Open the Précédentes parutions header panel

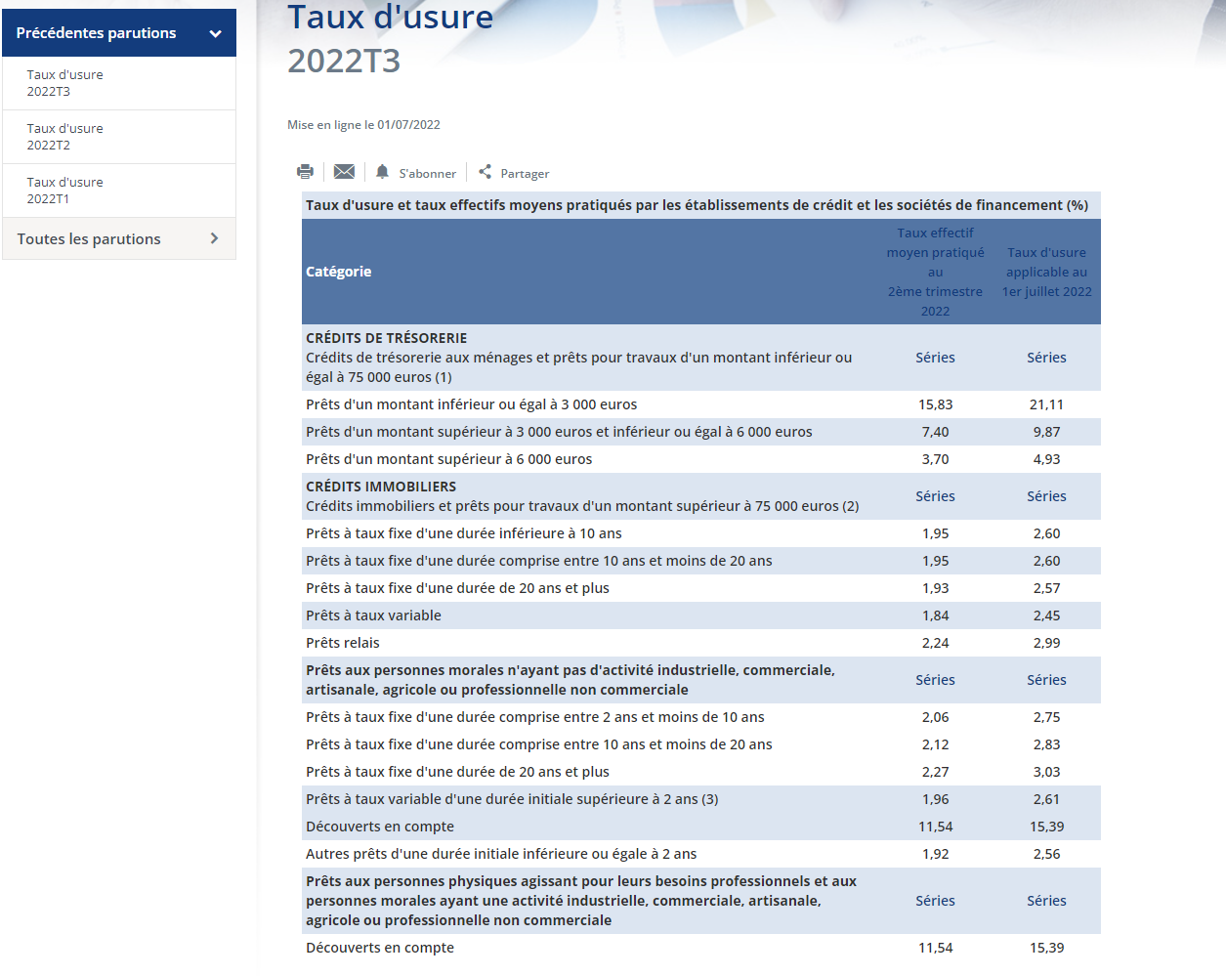pyautogui.click(x=119, y=33)
